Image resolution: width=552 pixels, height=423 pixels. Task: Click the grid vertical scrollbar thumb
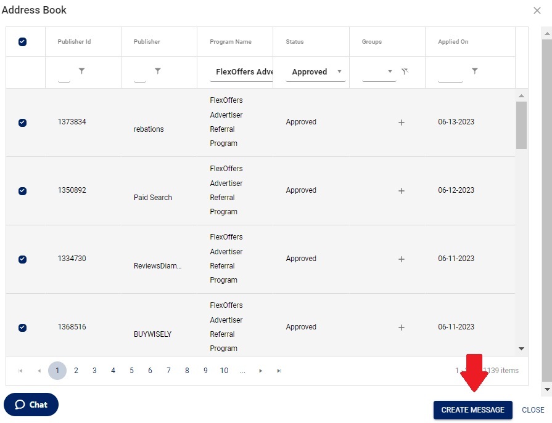[x=521, y=125]
